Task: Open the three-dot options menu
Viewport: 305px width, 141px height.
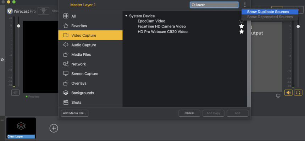Action: (245, 5)
